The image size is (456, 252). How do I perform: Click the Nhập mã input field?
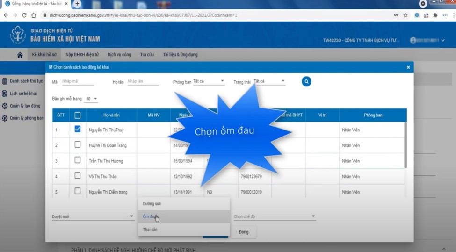78,81
